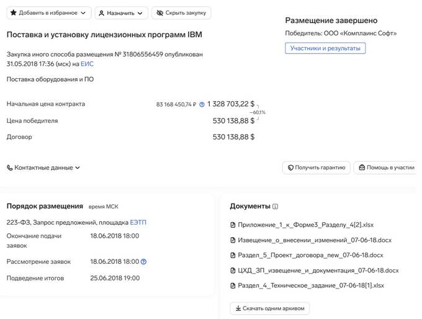Click the phone icon beside Контактные данные
The width and height of the screenshot is (422, 319).
coord(10,168)
